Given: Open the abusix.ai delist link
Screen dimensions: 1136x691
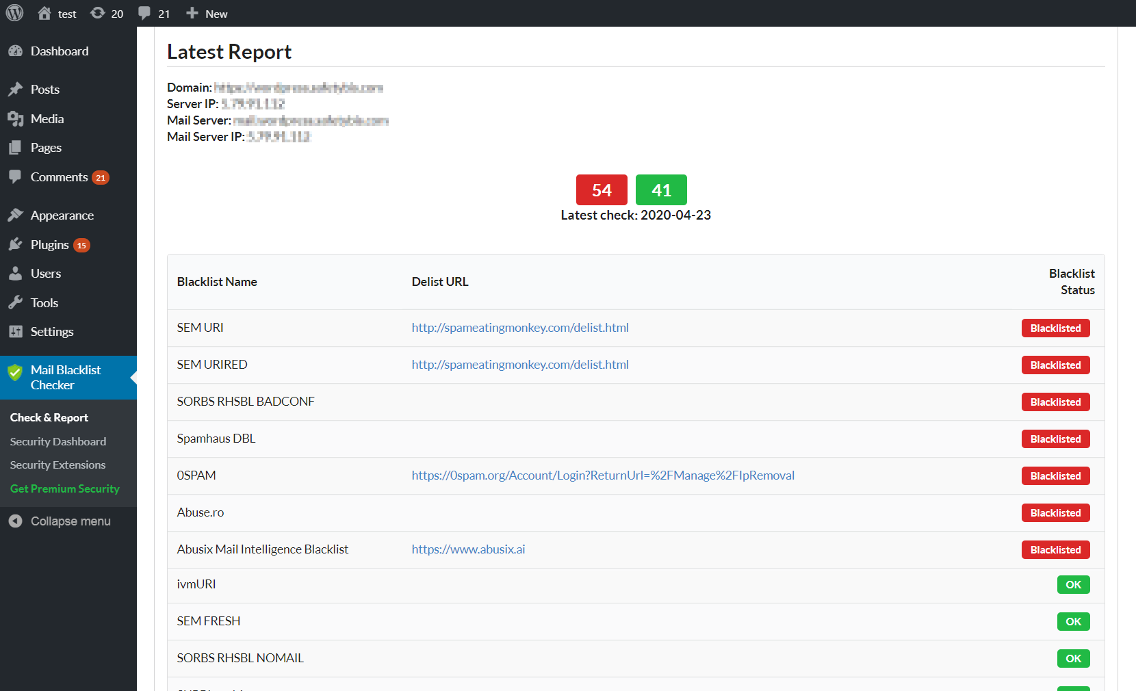Looking at the screenshot, I should pyautogui.click(x=468, y=549).
